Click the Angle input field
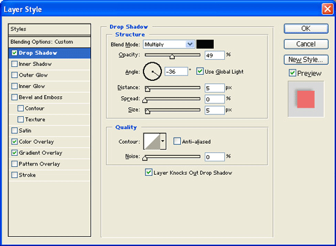Viewport: 336px width, 246px height. pyautogui.click(x=176, y=71)
